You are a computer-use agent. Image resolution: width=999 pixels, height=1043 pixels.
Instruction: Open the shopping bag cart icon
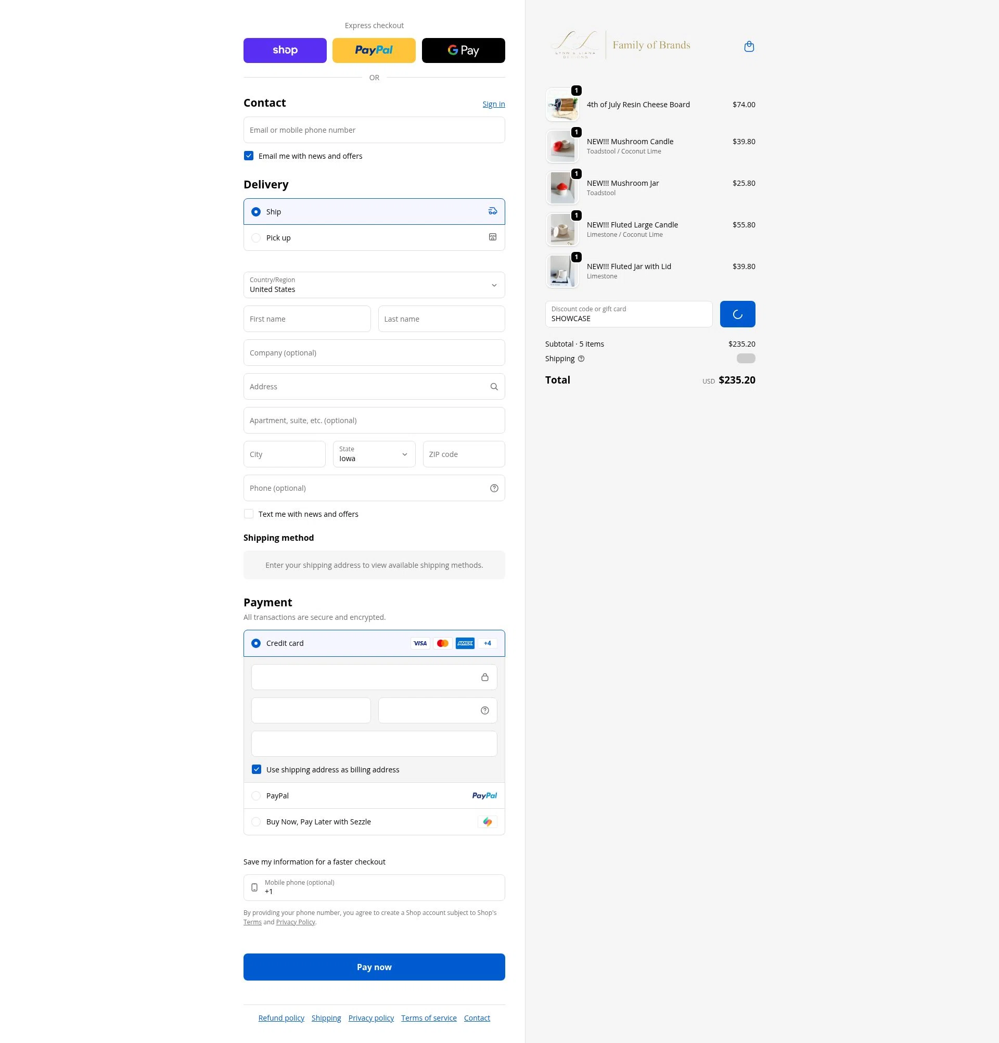[749, 46]
